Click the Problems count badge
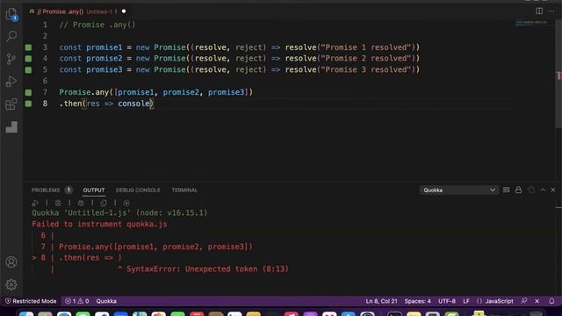 point(68,190)
